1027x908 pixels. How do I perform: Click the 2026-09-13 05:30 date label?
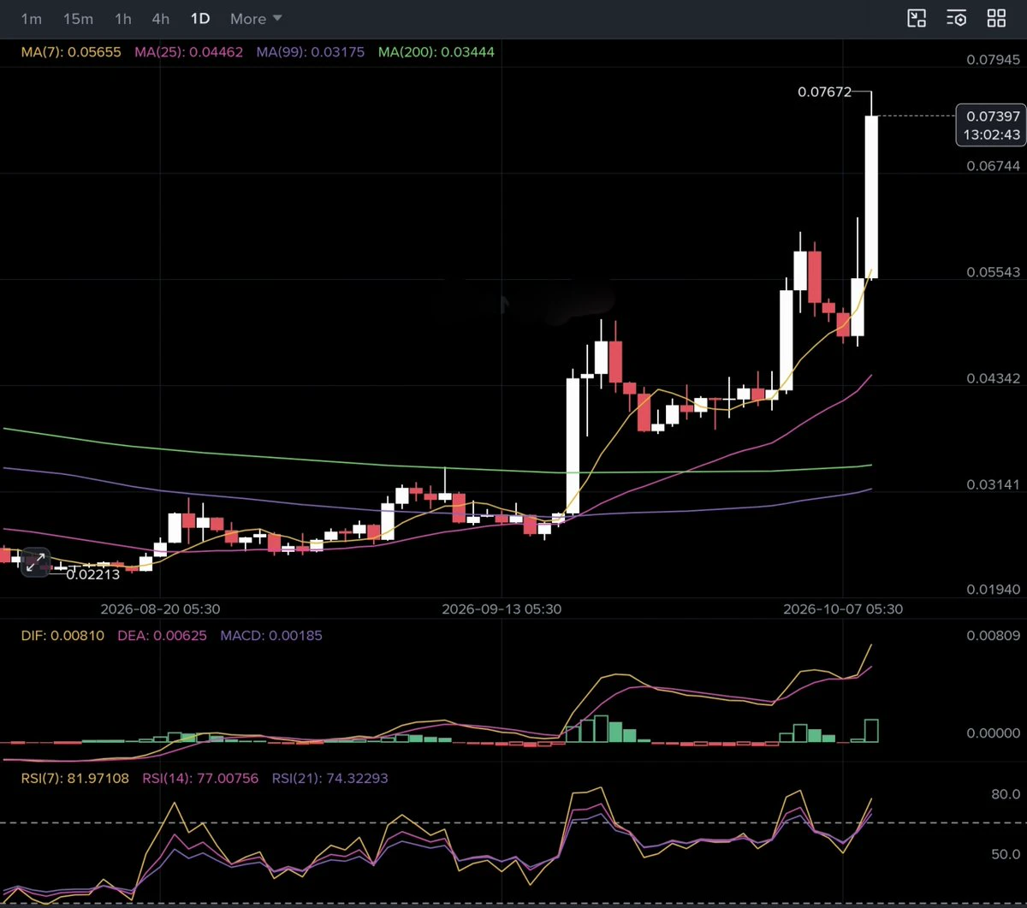pos(502,609)
